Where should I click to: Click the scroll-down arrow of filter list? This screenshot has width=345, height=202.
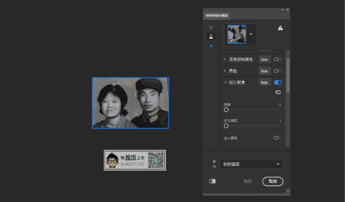pyautogui.click(x=288, y=143)
